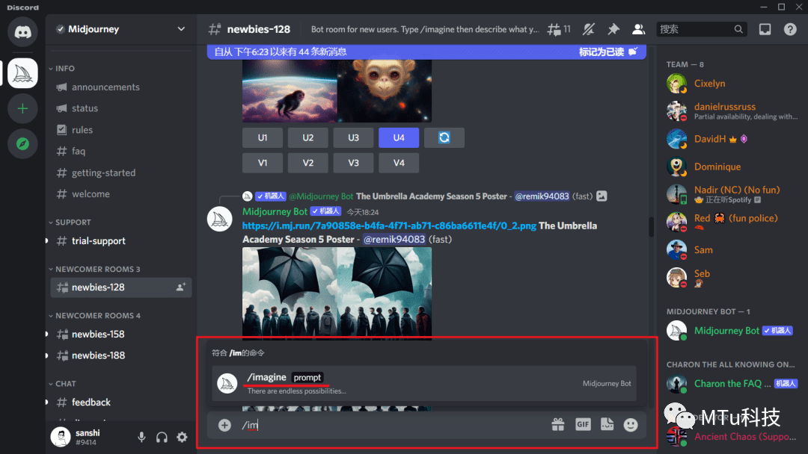Open Discord direct messages home
808x454 pixels.
pos(22,32)
